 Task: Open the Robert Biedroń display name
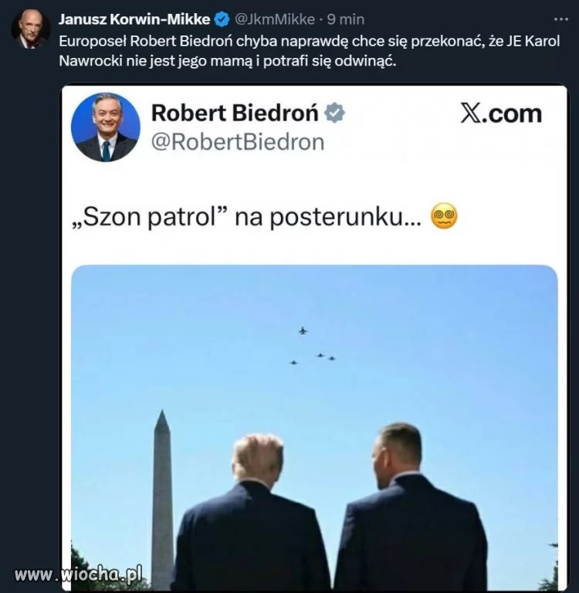coord(235,113)
